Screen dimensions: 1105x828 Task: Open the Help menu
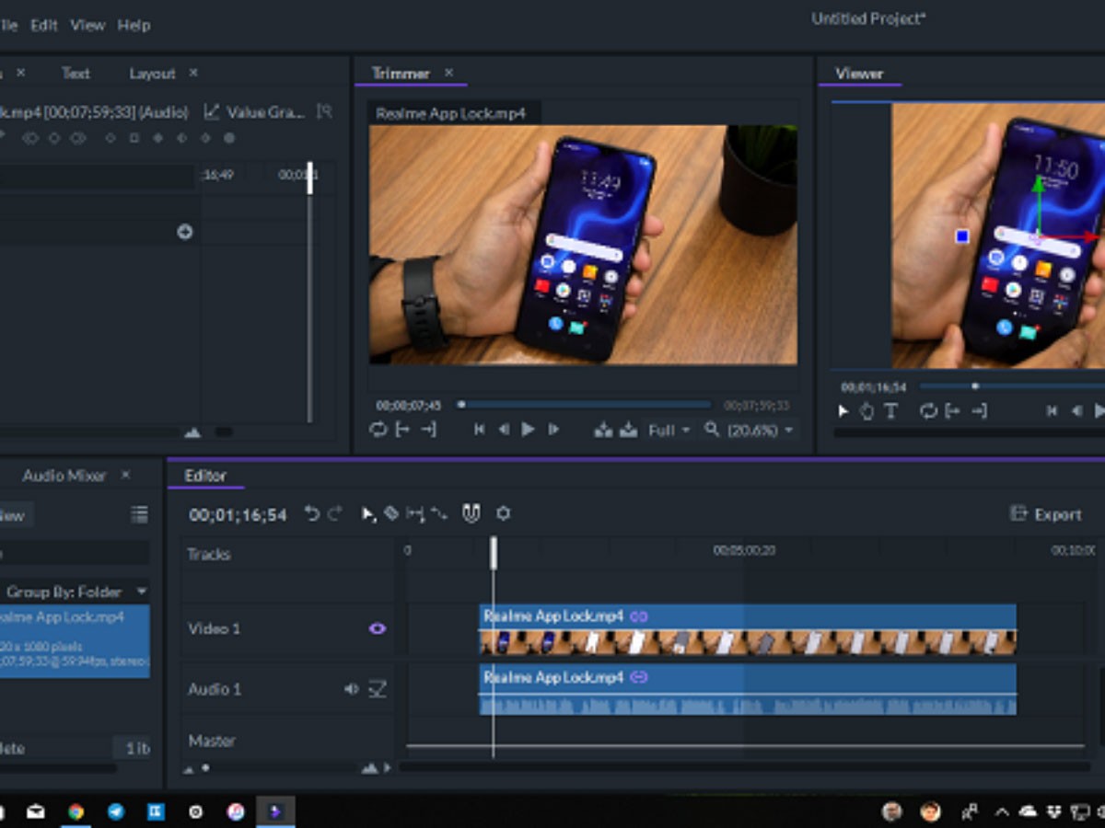coord(134,25)
